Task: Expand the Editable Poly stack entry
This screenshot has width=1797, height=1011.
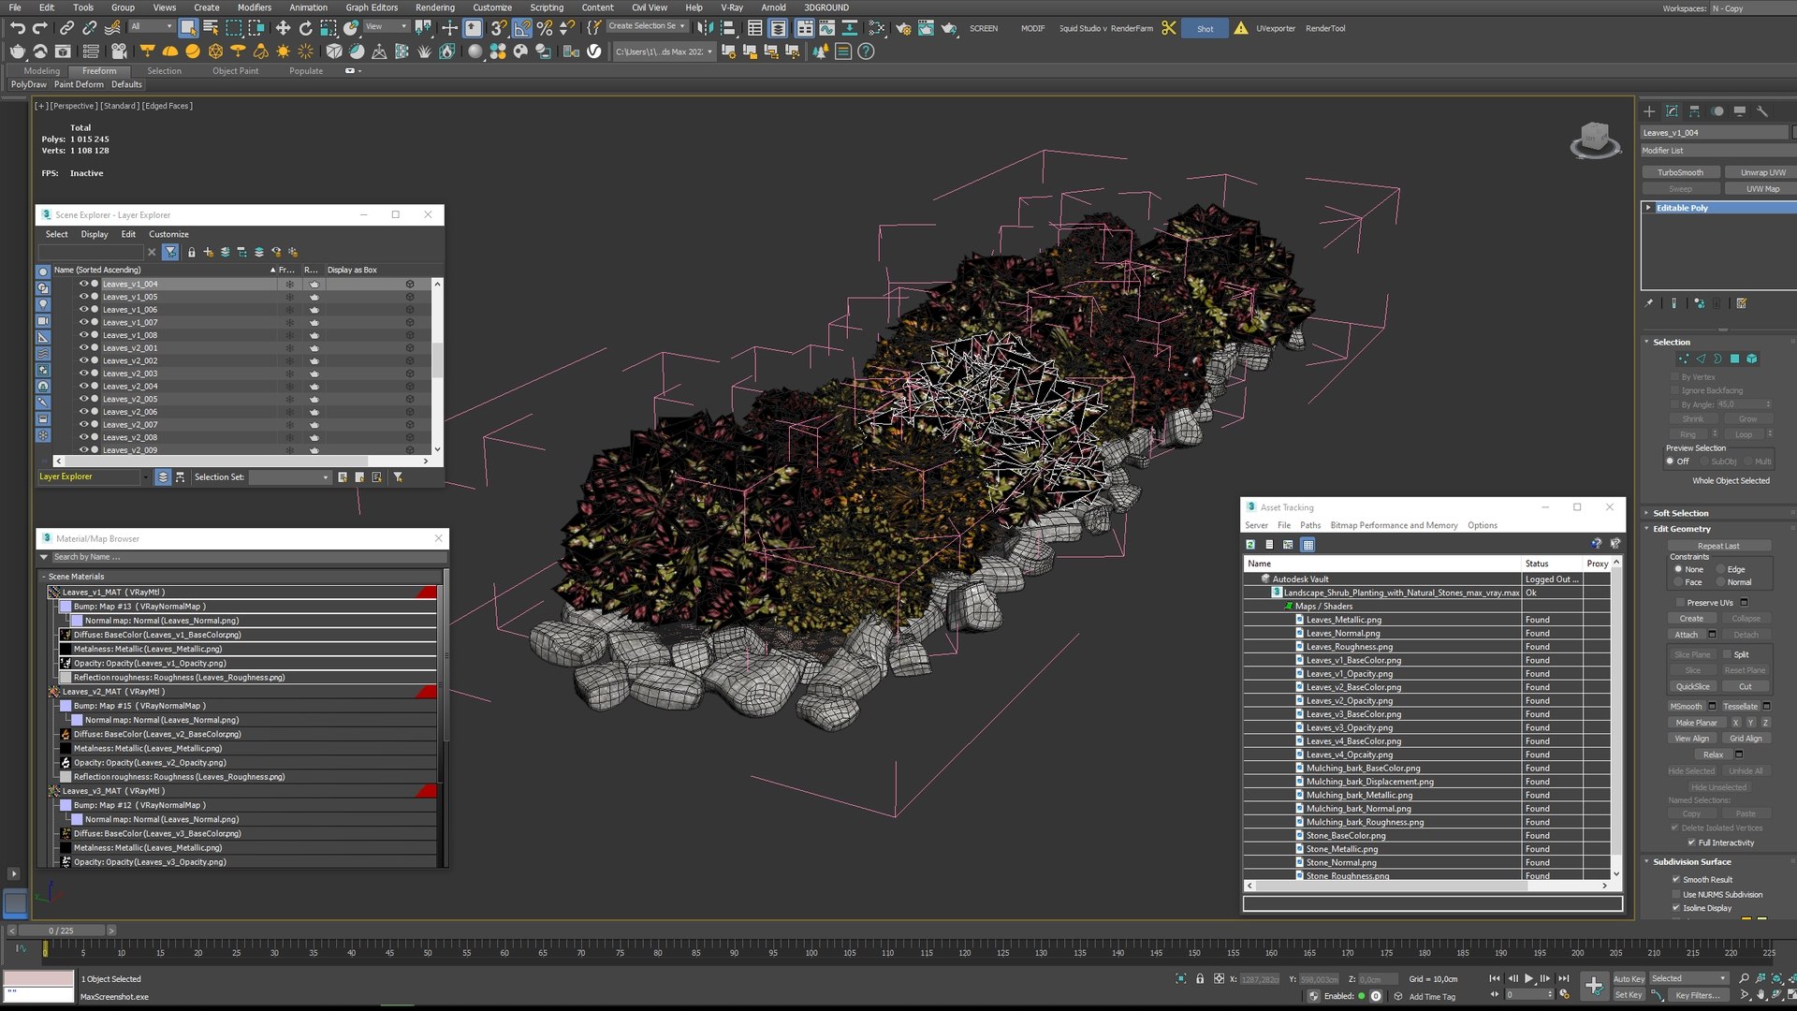Action: pyautogui.click(x=1648, y=208)
